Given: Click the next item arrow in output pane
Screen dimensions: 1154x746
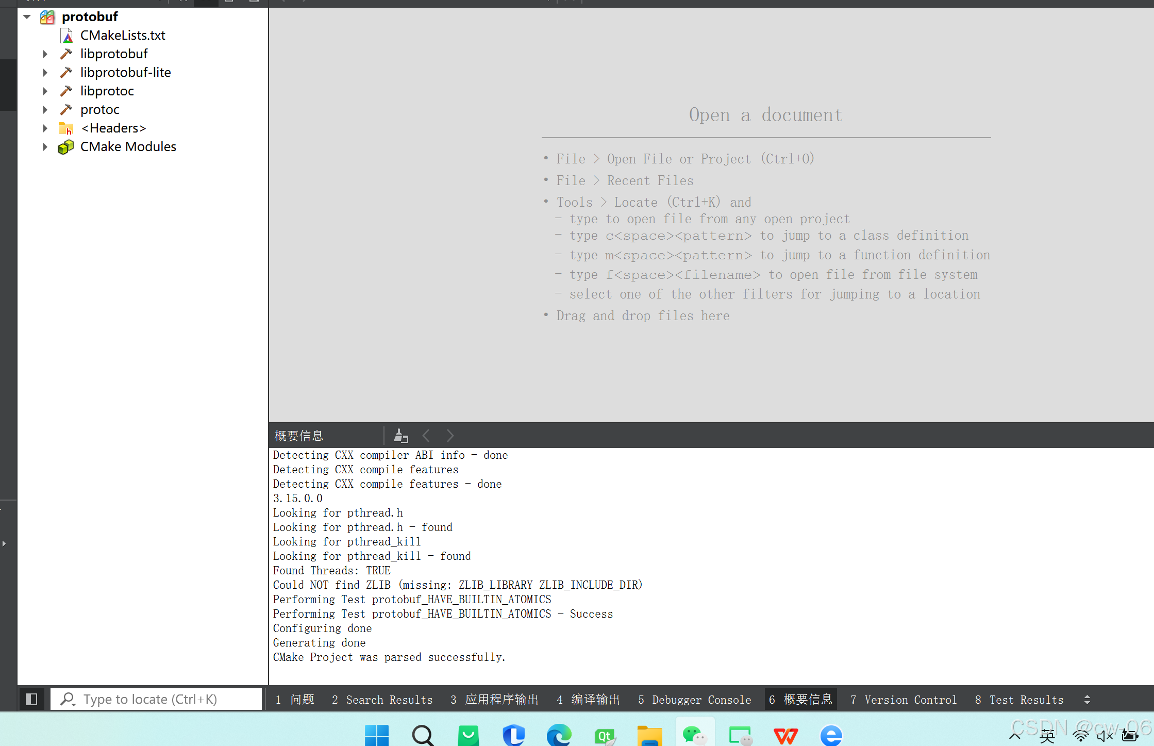Looking at the screenshot, I should (450, 436).
